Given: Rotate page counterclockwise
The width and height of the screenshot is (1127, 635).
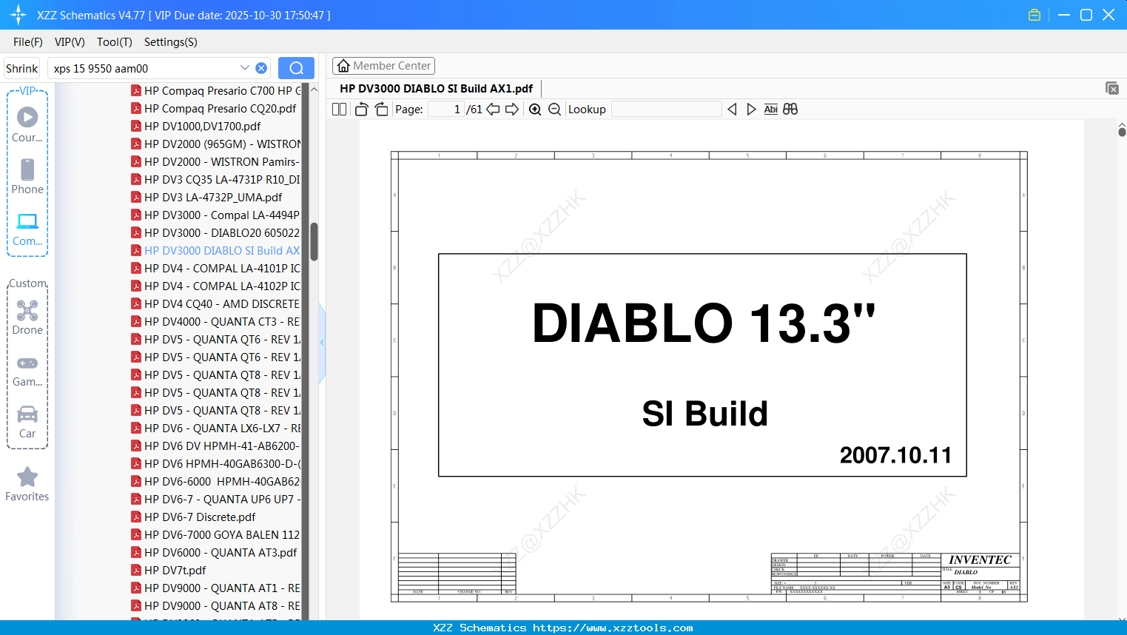Looking at the screenshot, I should pyautogui.click(x=361, y=109).
